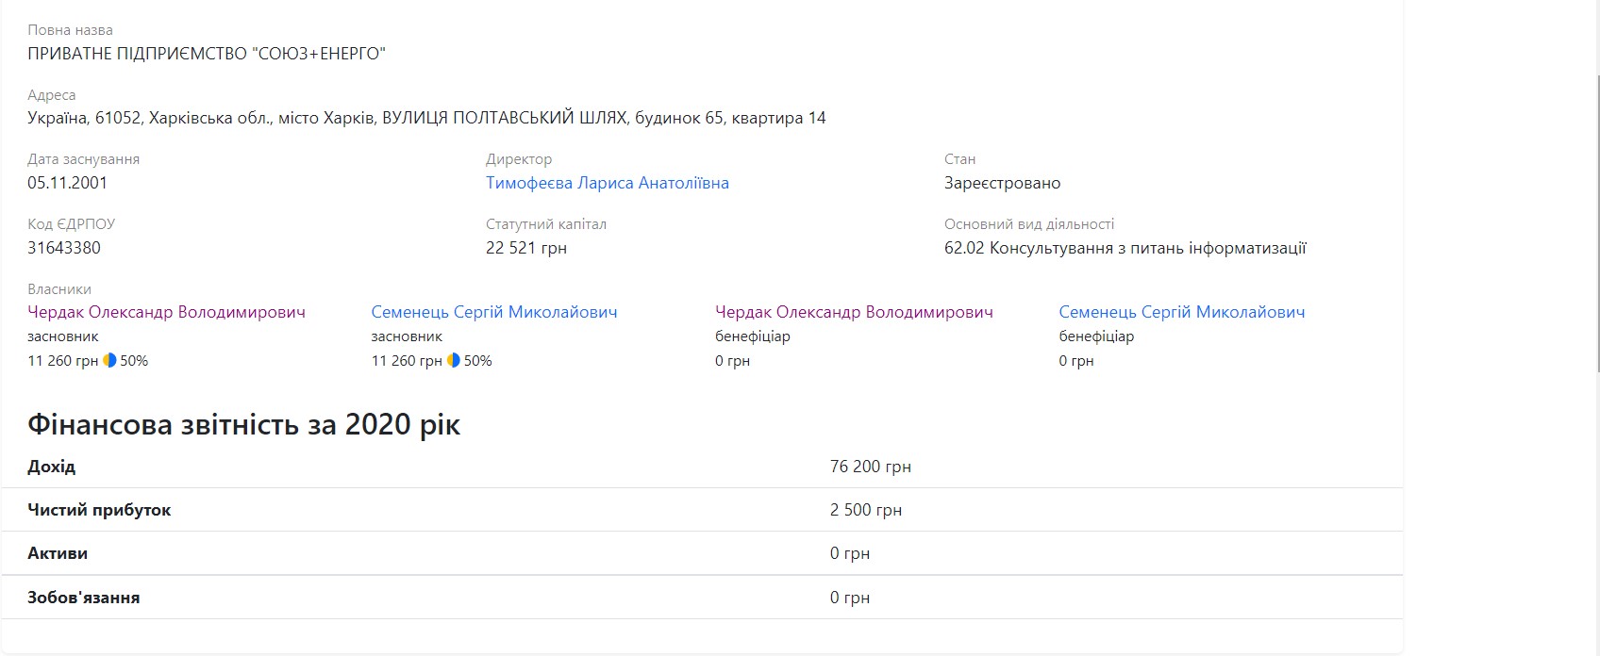Select the Чистий прибуток row
Image resolution: width=1600 pixels, height=656 pixels.
point(701,510)
